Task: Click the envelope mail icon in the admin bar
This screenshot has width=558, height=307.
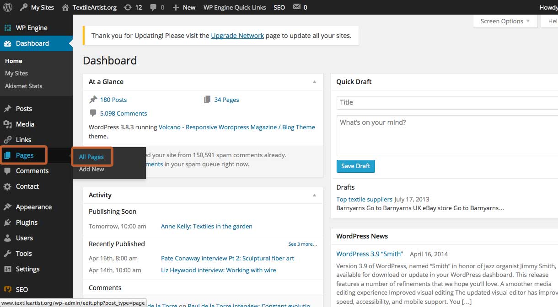Action: tap(296, 7)
